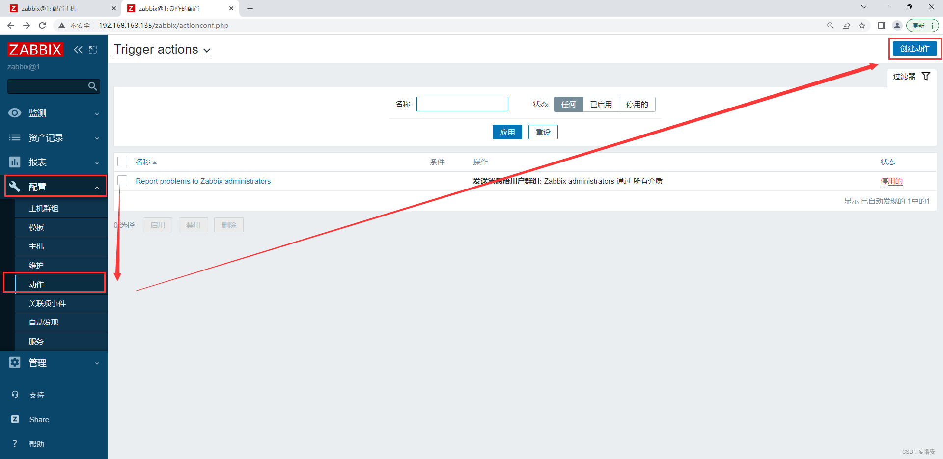
Task: Tick checkbox for Report problems to Zabbix administrators
Action: pos(122,180)
